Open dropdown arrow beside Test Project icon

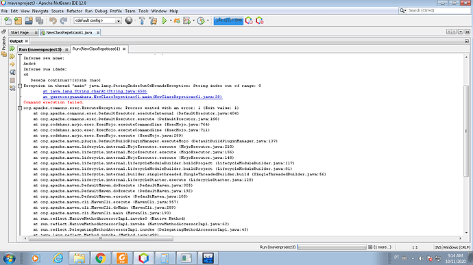coord(193,21)
